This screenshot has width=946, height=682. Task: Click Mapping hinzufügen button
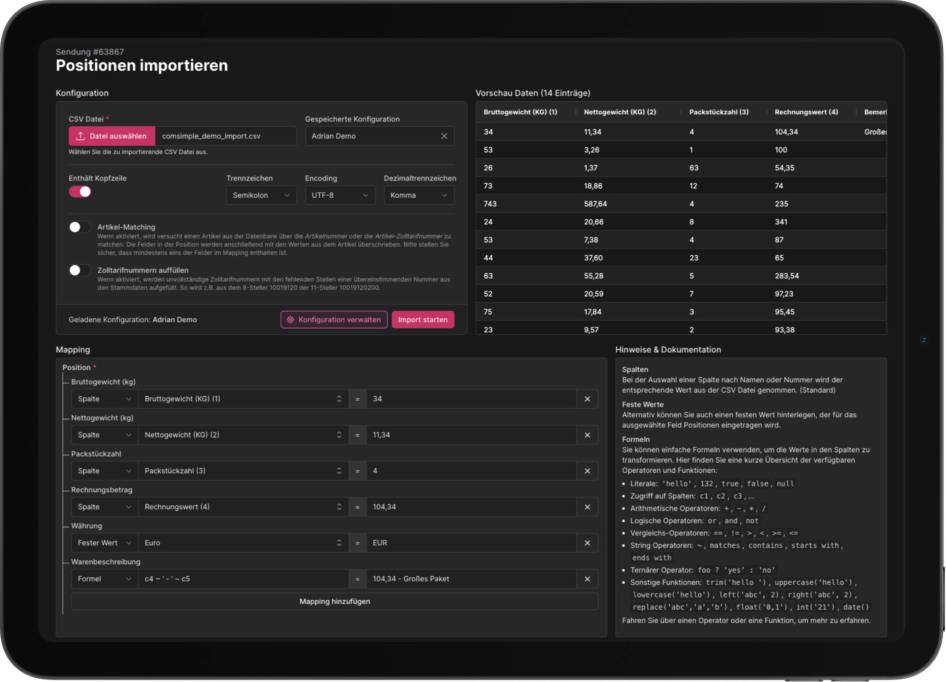[335, 602]
